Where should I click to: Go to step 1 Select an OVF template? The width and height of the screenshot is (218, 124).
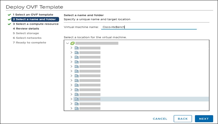point(33,15)
